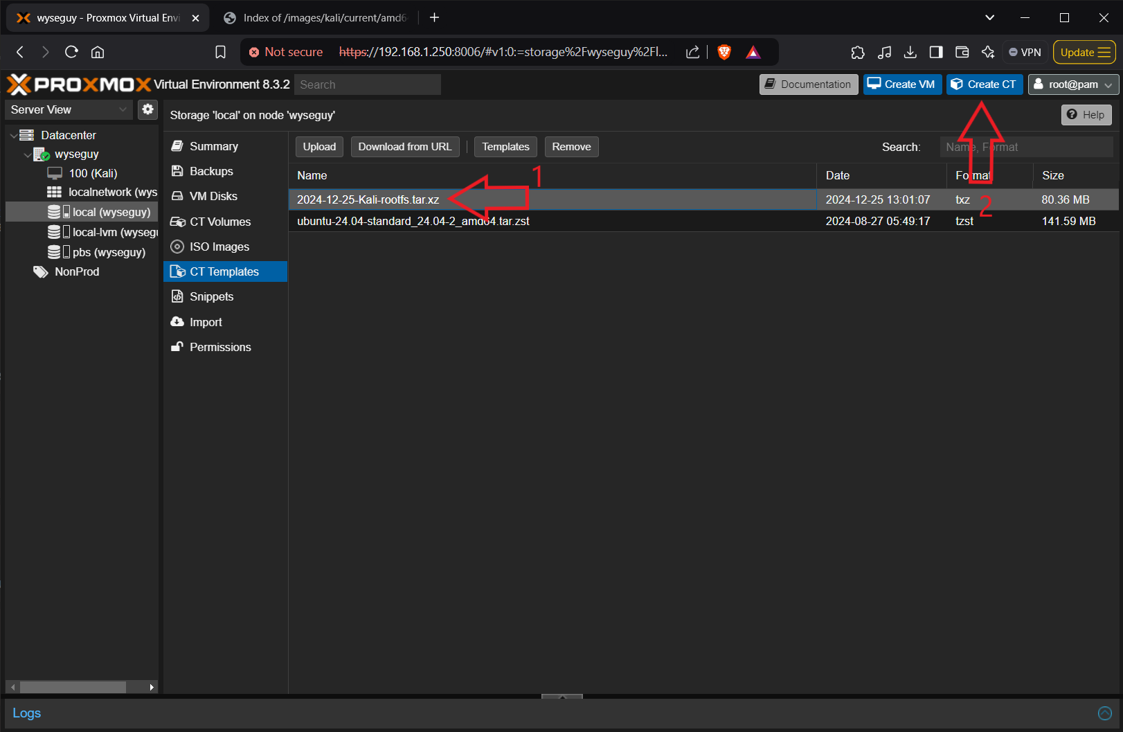Click the browser Update button

1084,52
